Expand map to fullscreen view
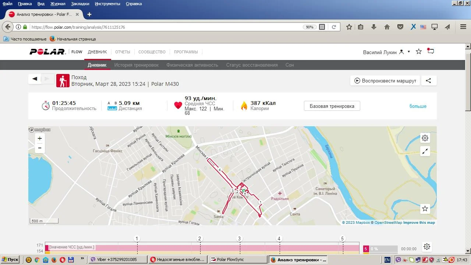 [x=425, y=151]
